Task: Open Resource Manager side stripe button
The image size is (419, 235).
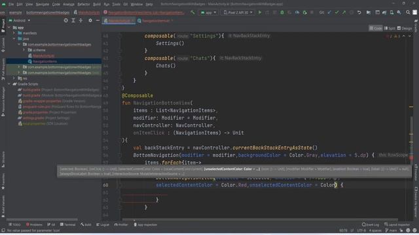Action: (3, 102)
